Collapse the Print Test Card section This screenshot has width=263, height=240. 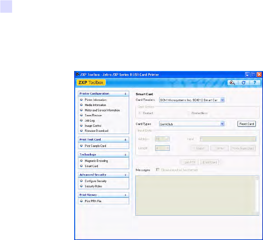click(x=125, y=140)
